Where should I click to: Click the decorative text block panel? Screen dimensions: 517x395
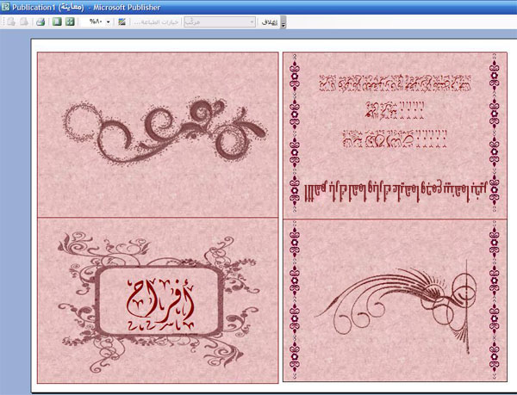[396, 133]
